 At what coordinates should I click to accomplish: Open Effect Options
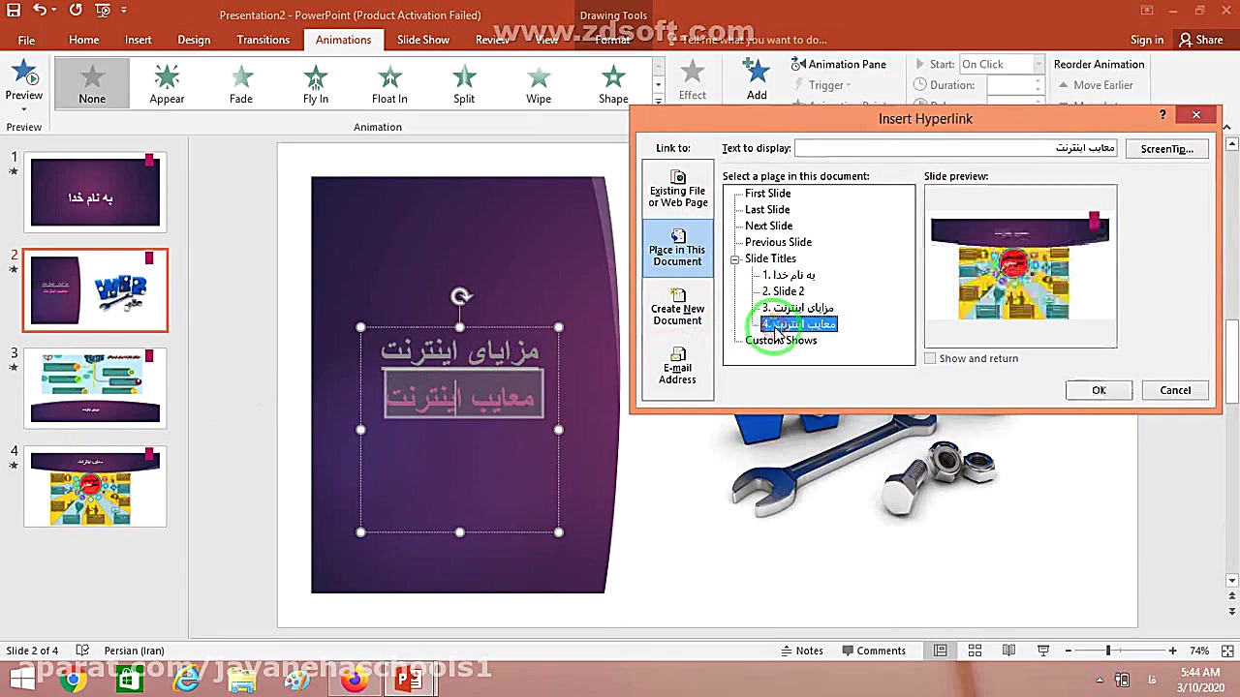click(x=693, y=81)
